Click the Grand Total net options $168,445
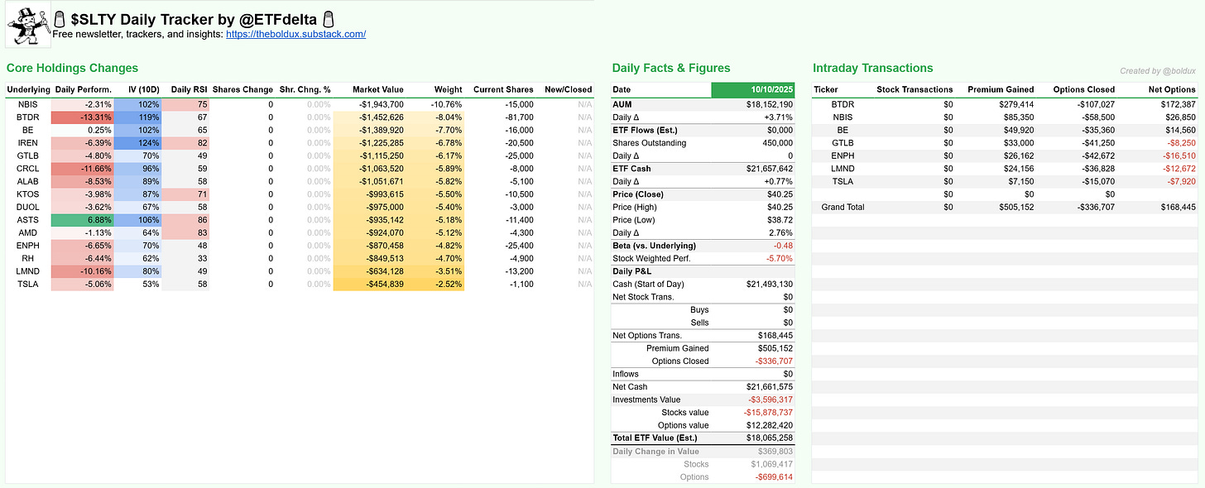The height and width of the screenshot is (488, 1205). click(x=1177, y=207)
